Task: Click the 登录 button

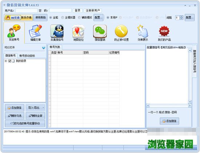Action: pyautogui.click(x=77, y=11)
